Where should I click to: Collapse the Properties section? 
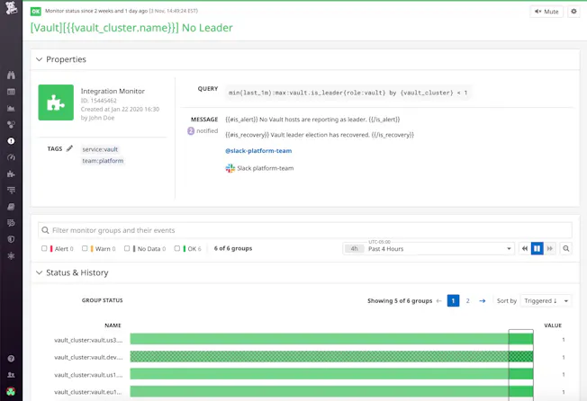pos(38,59)
